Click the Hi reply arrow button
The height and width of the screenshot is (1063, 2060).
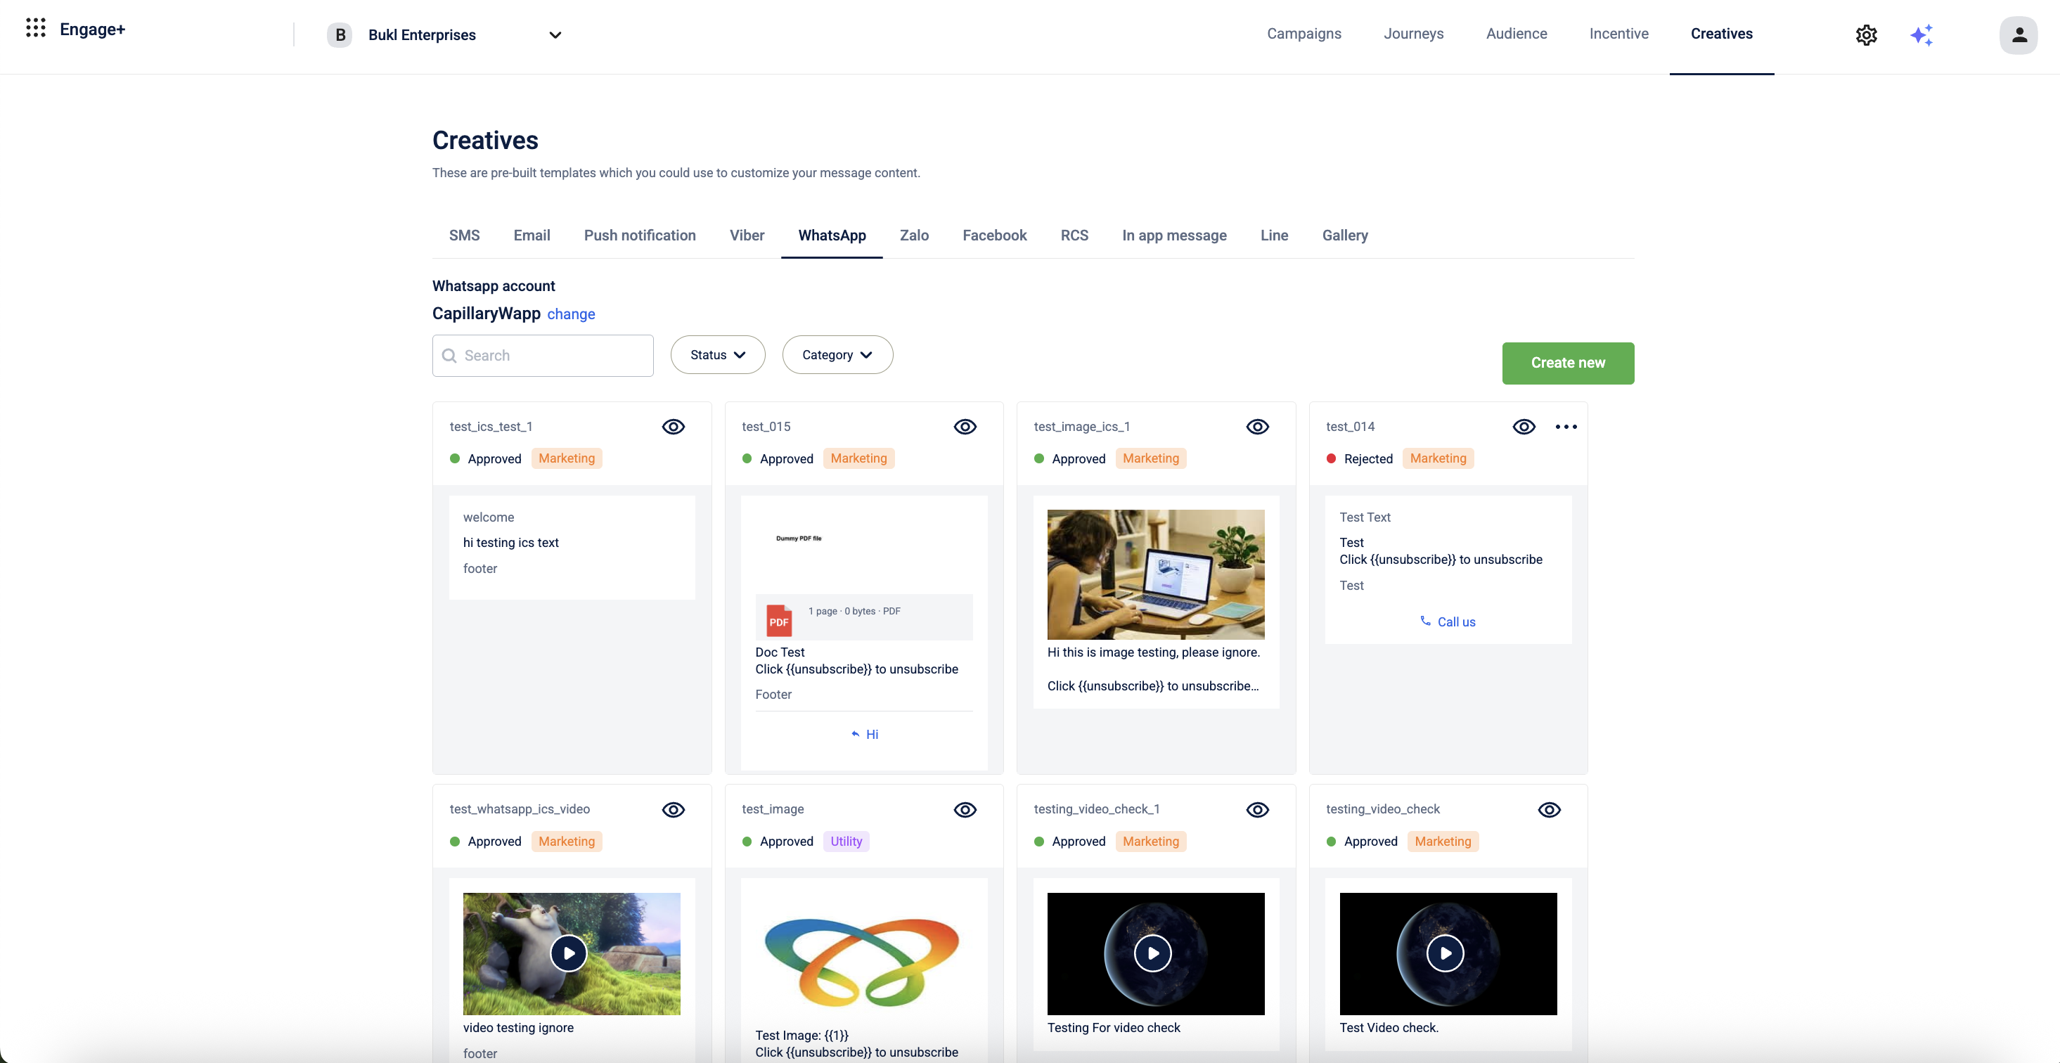coord(865,734)
